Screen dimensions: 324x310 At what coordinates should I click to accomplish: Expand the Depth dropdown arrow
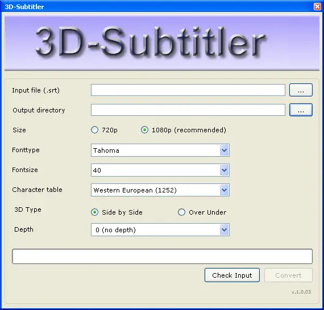[224, 230]
